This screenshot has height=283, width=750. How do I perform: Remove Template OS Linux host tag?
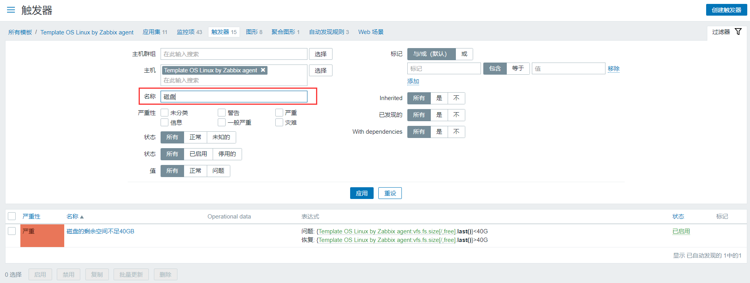[263, 70]
